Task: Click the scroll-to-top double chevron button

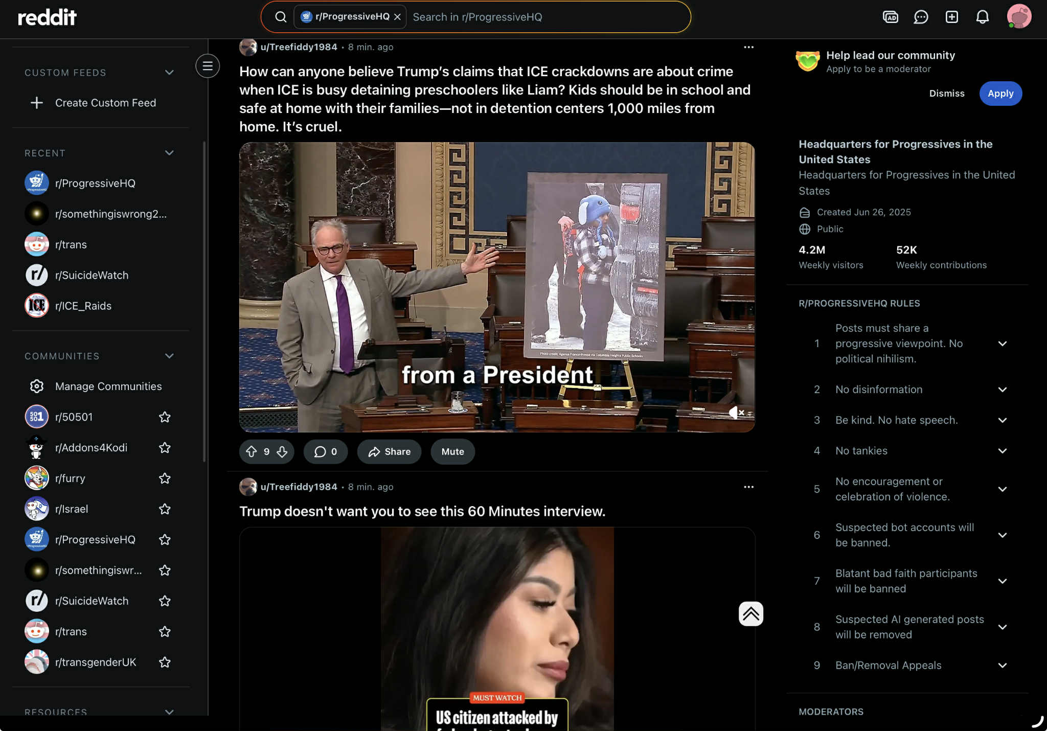Action: pyautogui.click(x=750, y=613)
